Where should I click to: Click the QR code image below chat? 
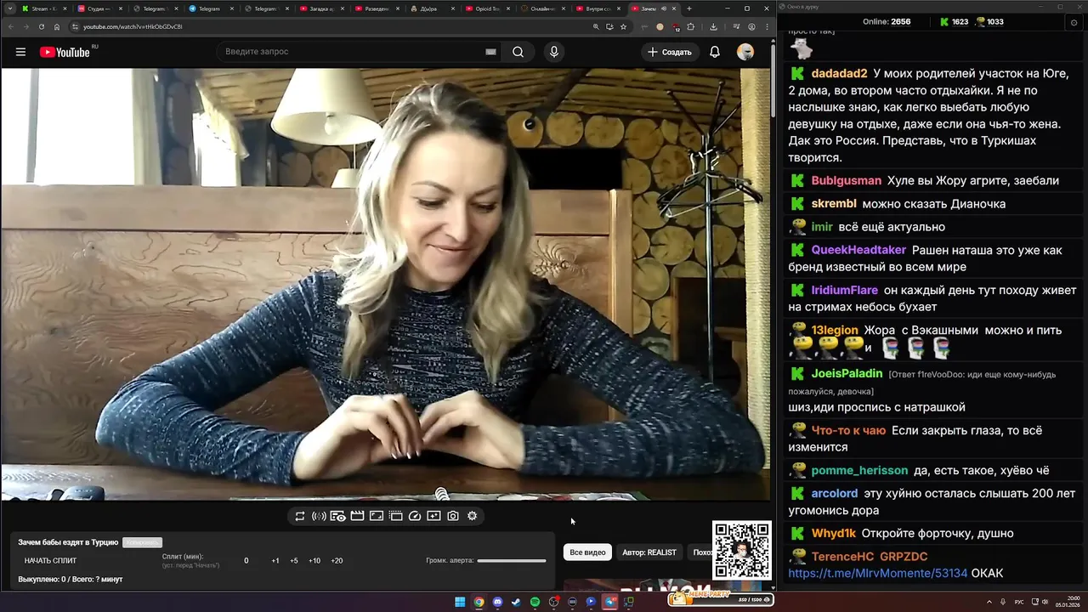point(742,551)
